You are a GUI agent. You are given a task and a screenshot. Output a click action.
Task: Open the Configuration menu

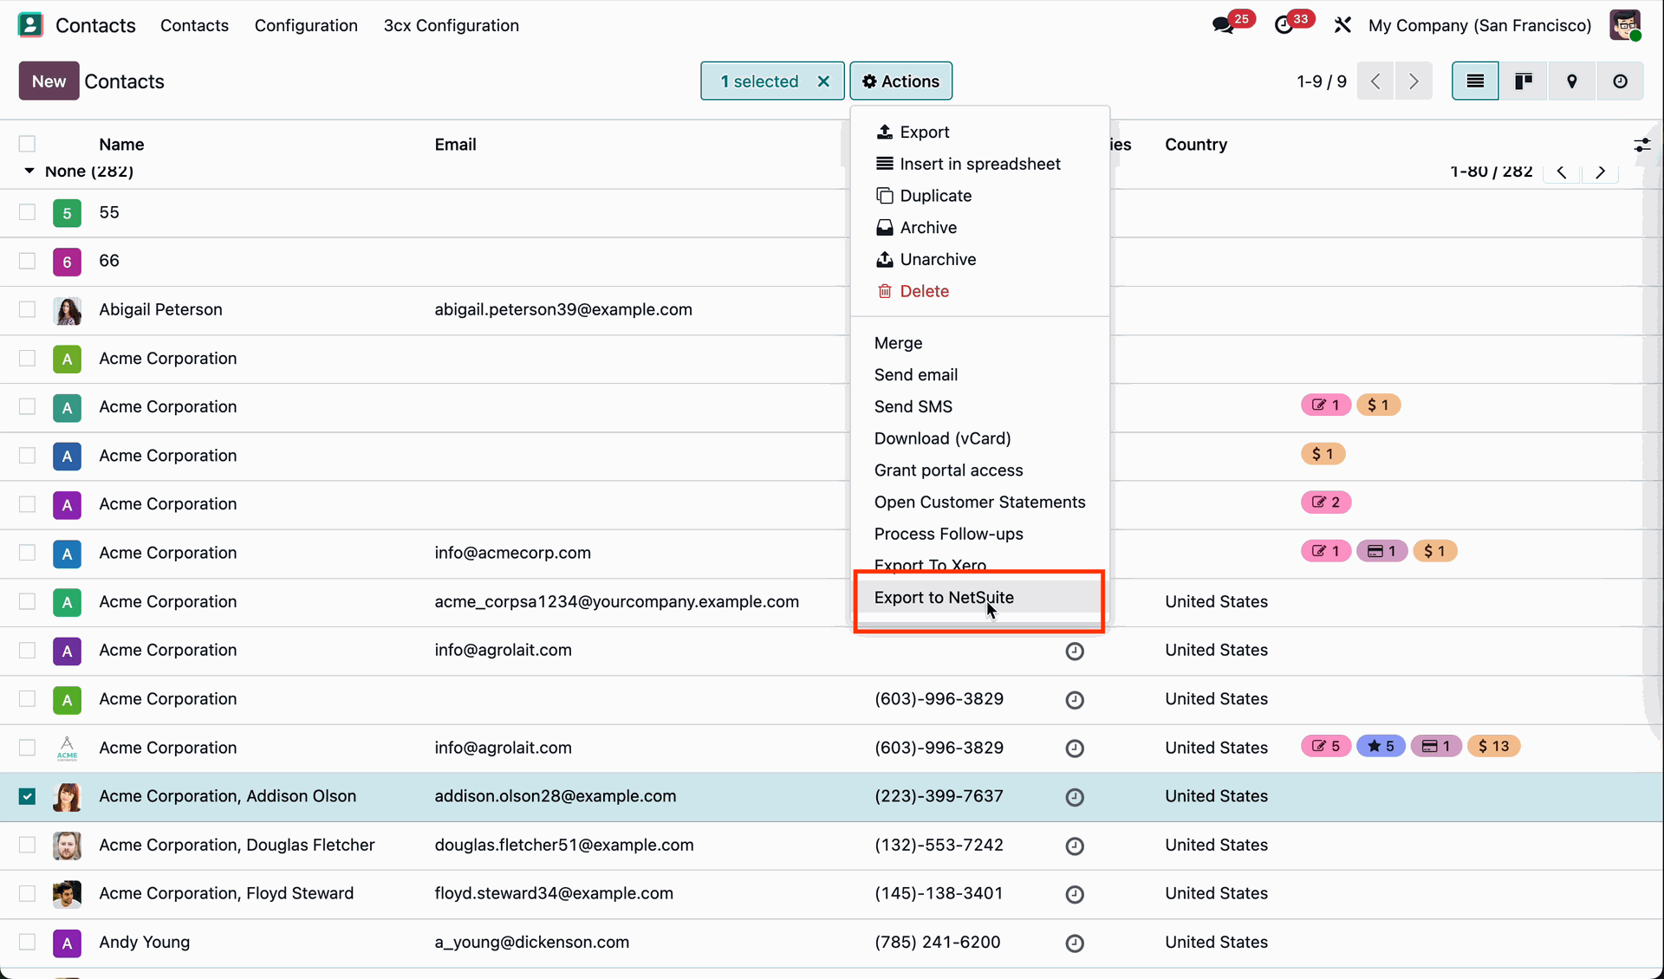tap(306, 25)
